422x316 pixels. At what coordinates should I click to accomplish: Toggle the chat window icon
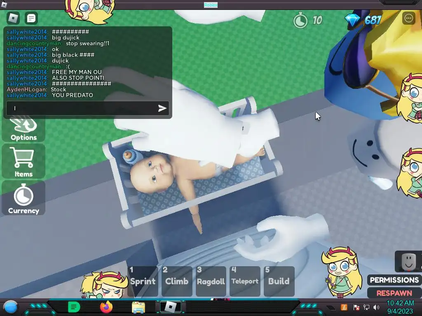click(31, 18)
